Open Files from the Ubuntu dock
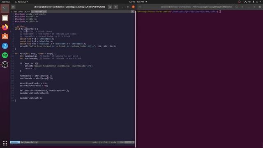Screen dimensions: 263x148 click(x=5, y=18)
